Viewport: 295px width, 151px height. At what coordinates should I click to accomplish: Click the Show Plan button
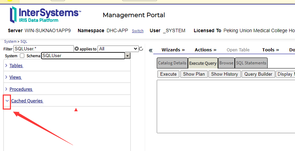[x=194, y=74]
